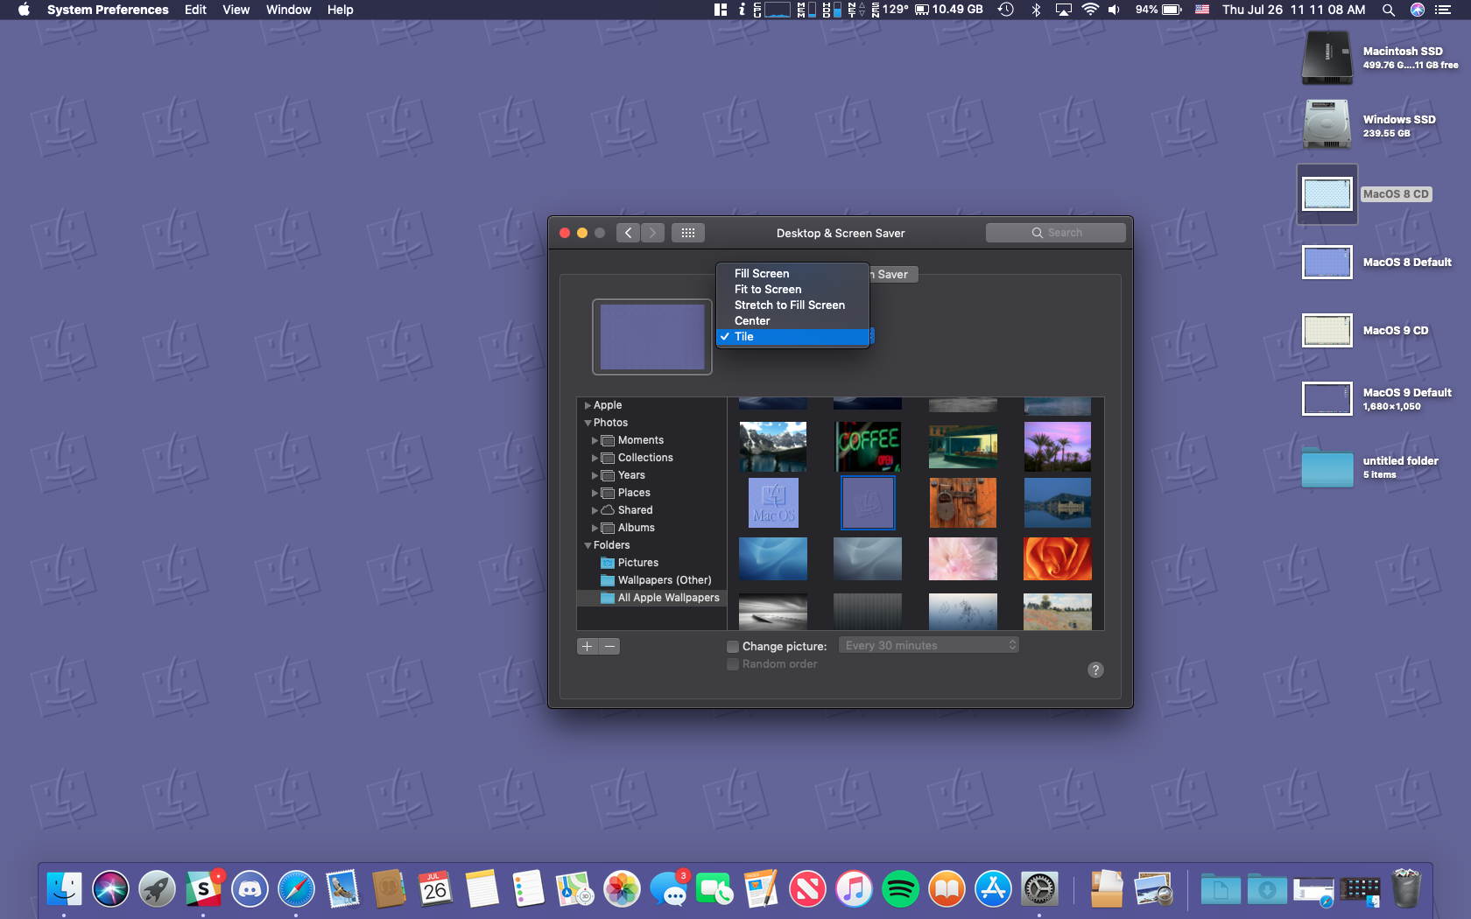This screenshot has height=919, width=1471.
Task: Collapse the Photos group in sidebar
Action: point(588,423)
